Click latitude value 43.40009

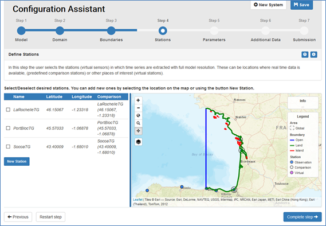coord(54,147)
